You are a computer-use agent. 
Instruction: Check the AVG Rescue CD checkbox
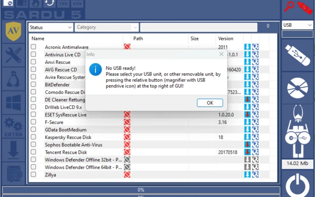pyautogui.click(x=33, y=69)
